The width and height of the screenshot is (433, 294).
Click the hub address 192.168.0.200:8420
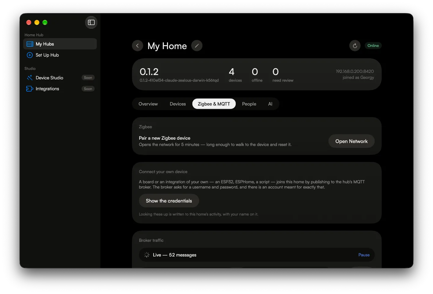[x=355, y=71]
